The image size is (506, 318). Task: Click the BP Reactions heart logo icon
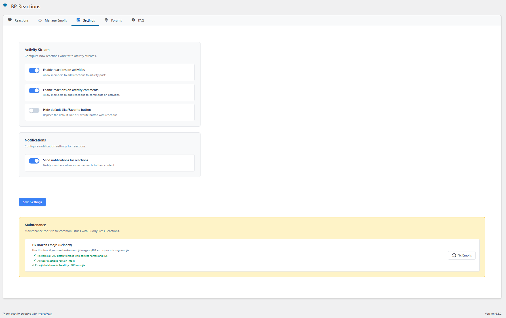5,5
